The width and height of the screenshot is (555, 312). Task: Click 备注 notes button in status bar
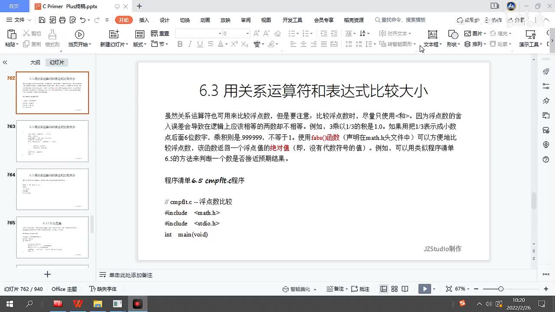point(336,289)
